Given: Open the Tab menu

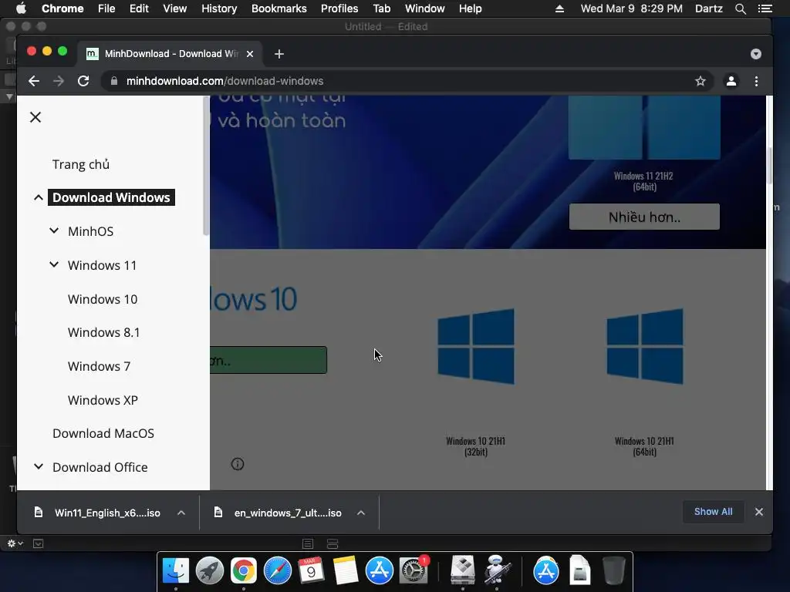Looking at the screenshot, I should coord(381,8).
